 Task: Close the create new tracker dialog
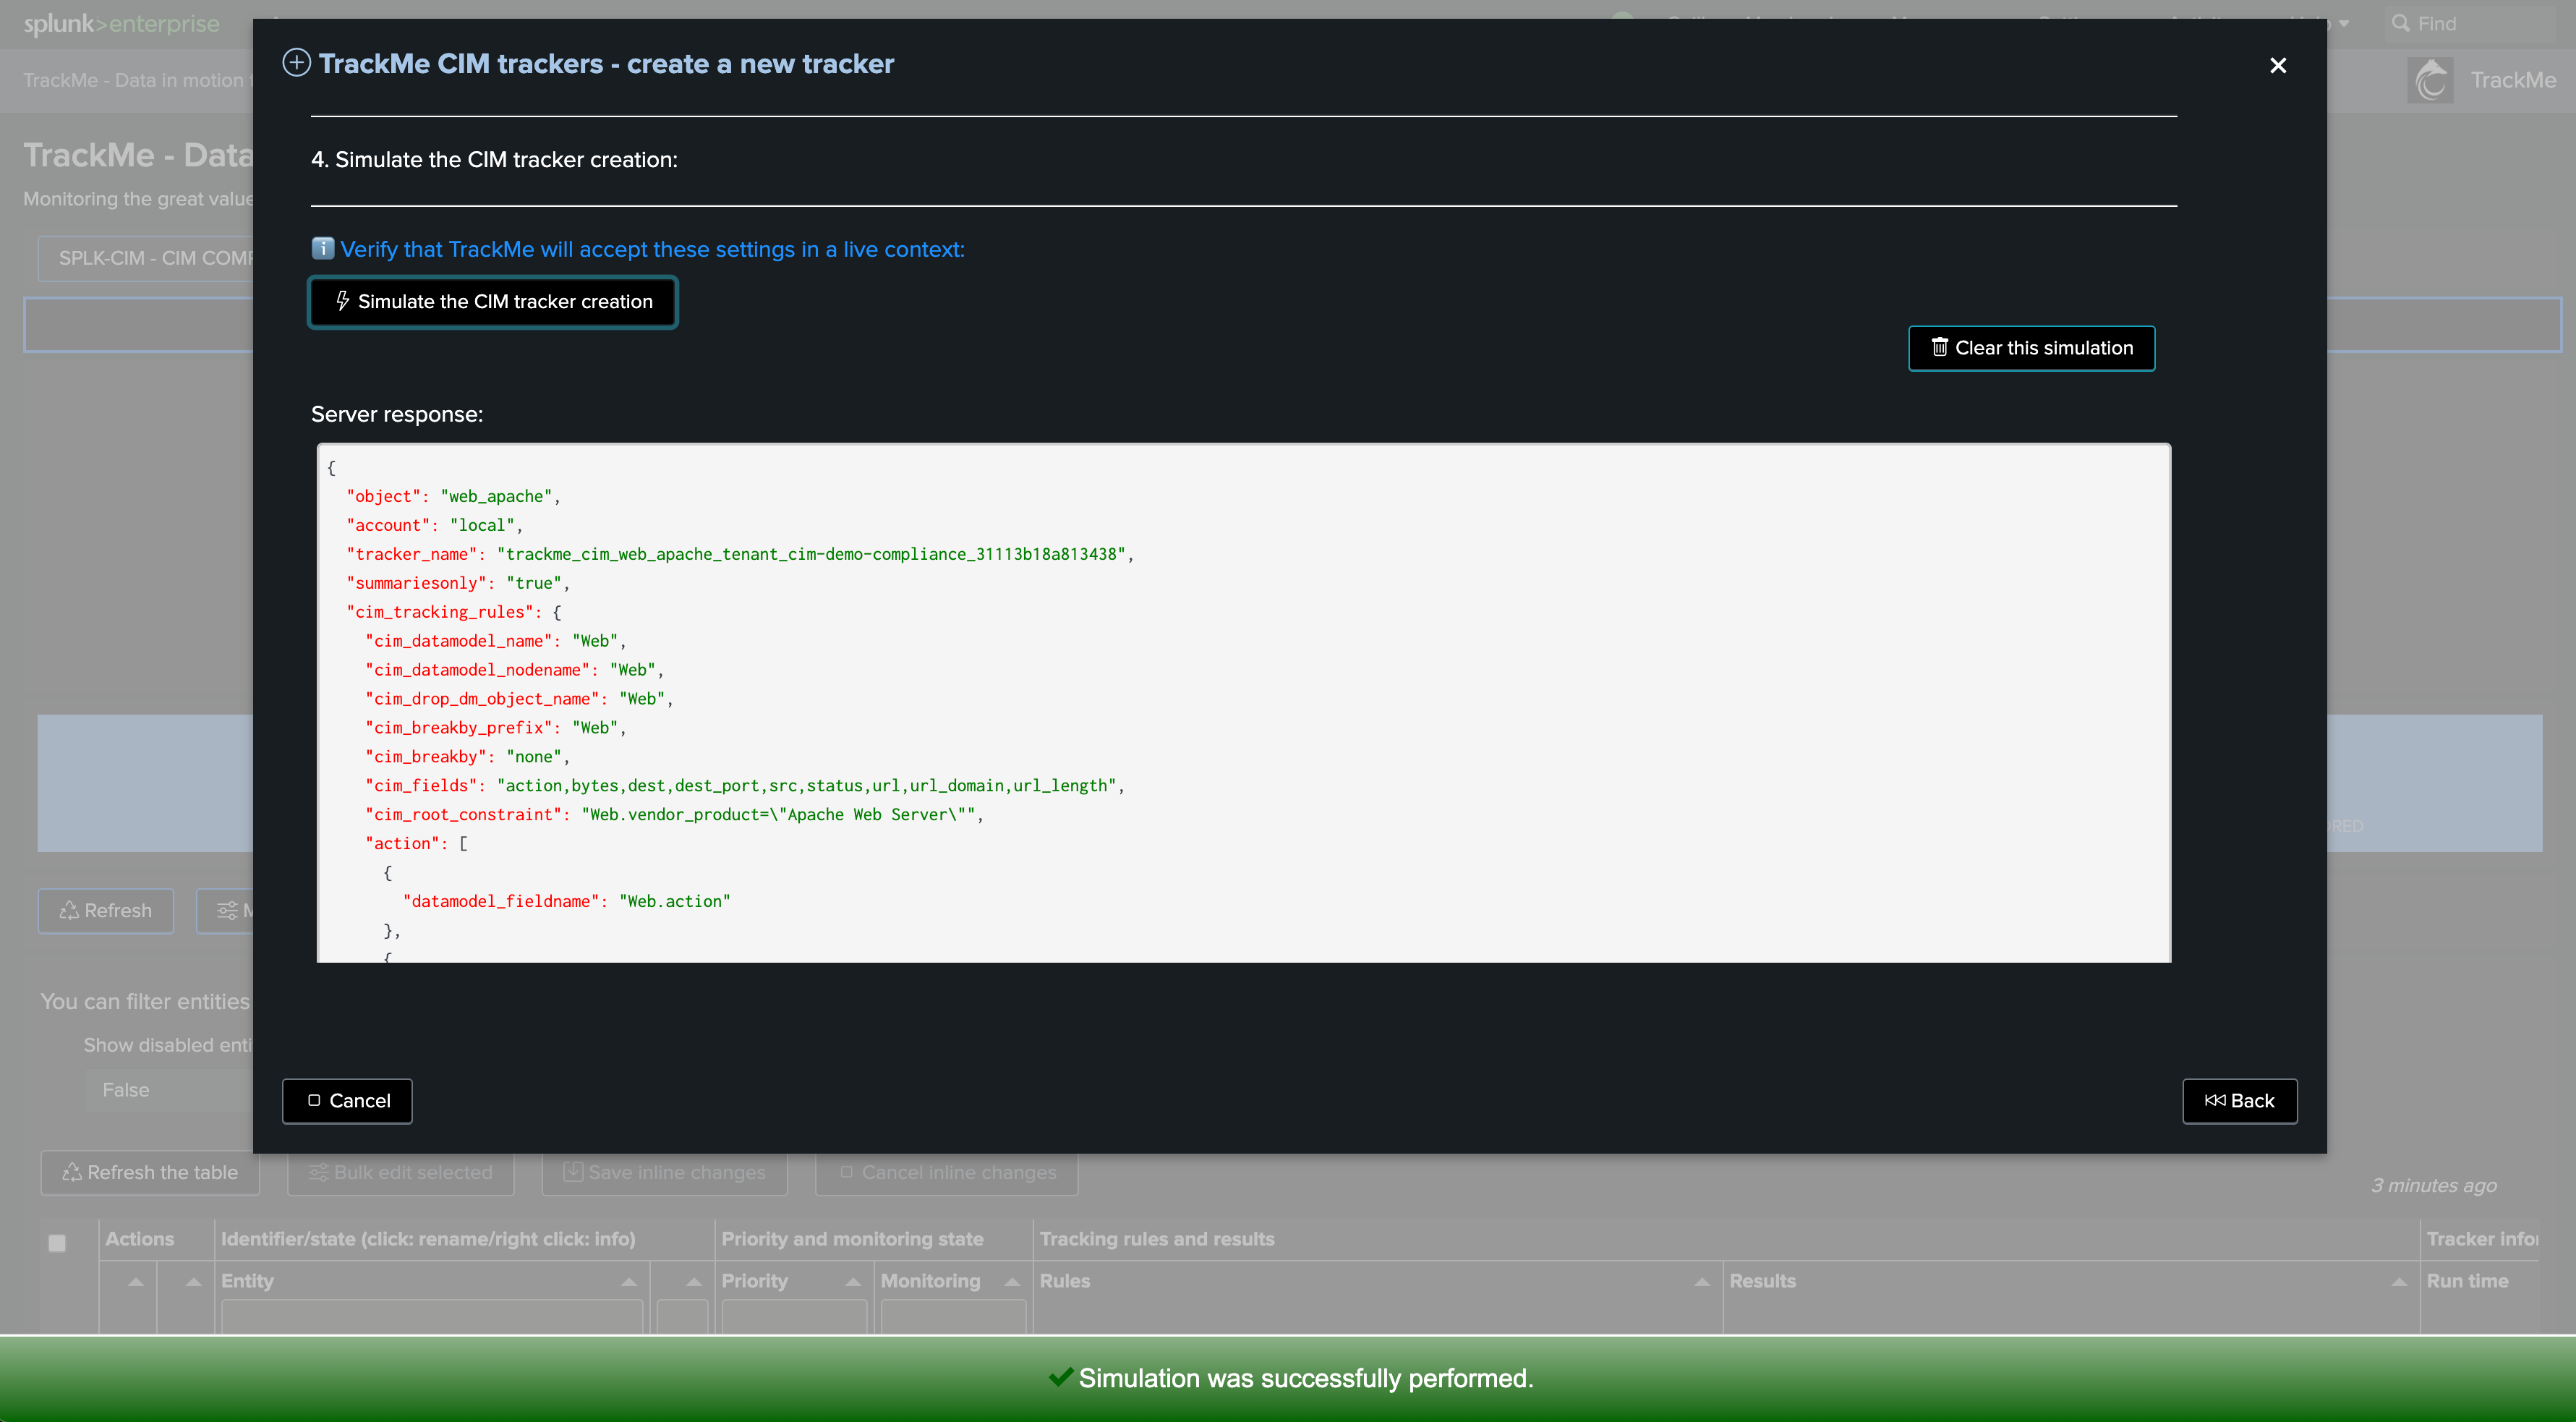pos(2278,65)
